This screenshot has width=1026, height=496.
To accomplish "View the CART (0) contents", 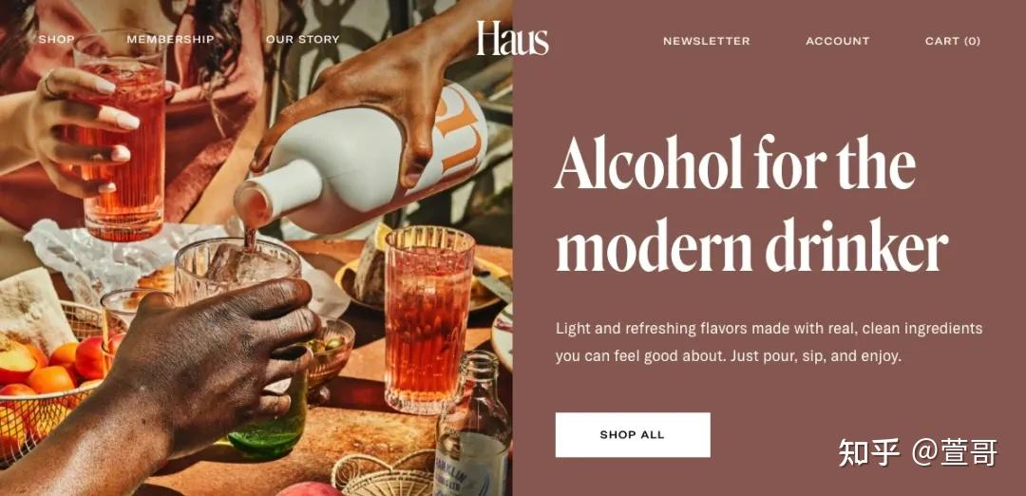I will click(952, 41).
